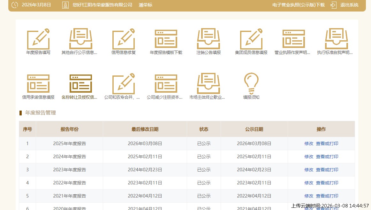This screenshot has width=371, height=210.
Task: Click 修改 for the 2023年年度报告
Action: tap(309, 170)
